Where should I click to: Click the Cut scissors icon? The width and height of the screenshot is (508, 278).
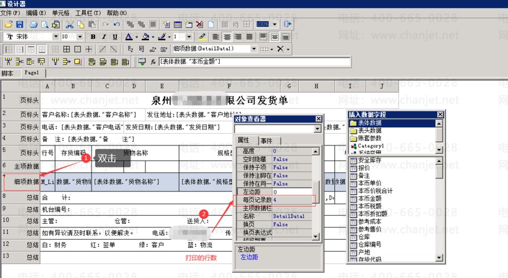[69, 24]
